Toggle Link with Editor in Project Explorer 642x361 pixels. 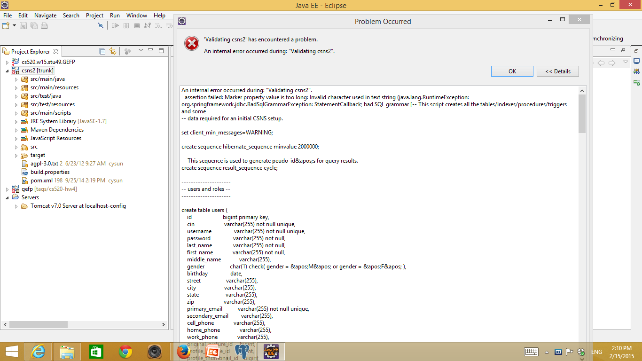[113, 51]
